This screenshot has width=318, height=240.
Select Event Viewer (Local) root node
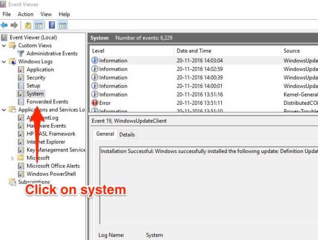(33, 37)
